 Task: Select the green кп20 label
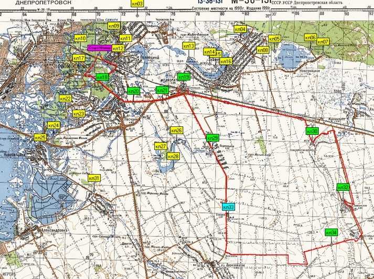[133, 91]
